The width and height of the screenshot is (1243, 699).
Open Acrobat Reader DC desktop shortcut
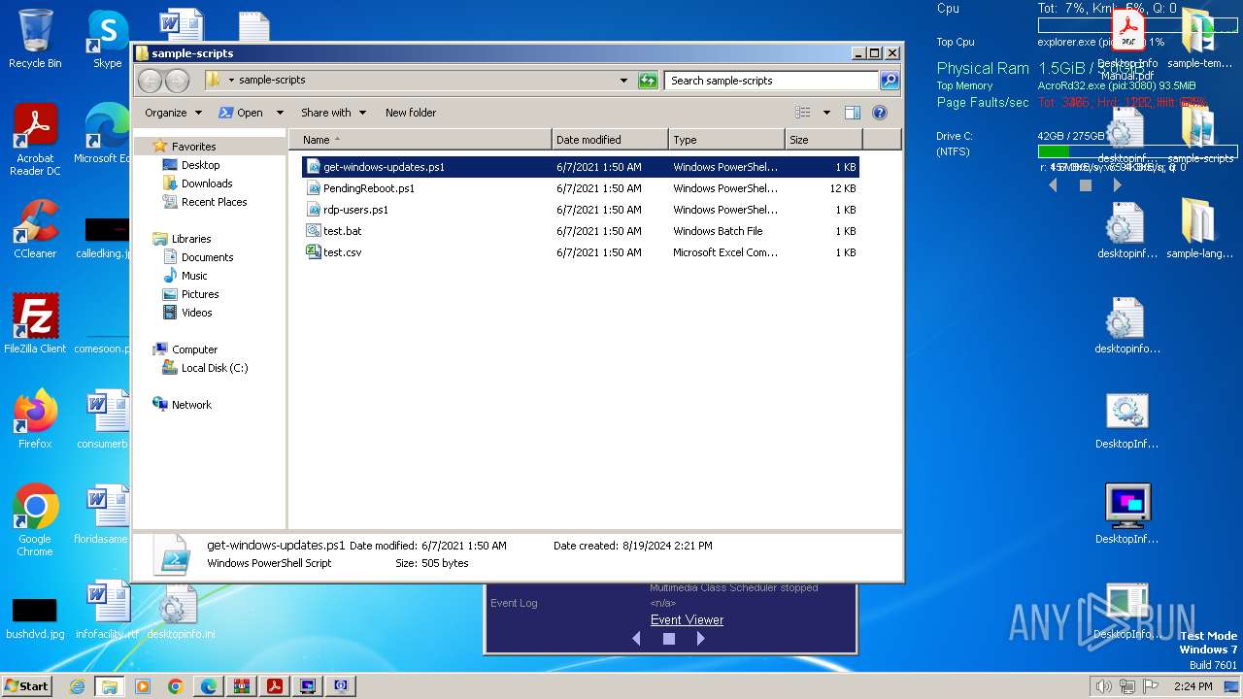coord(35,140)
